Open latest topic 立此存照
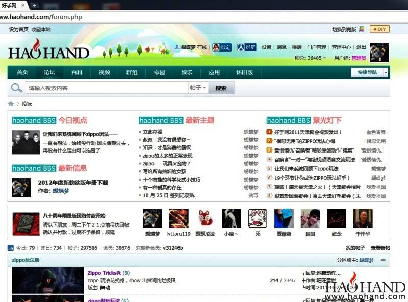The image size is (408, 302). [152, 132]
